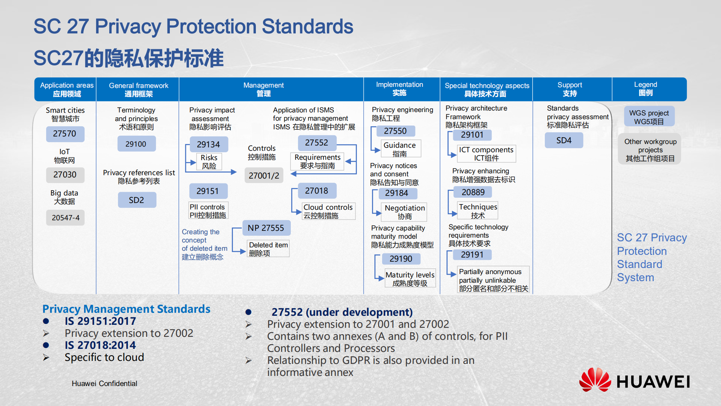Screen dimensions: 721x406
Task: Click the SD2 privacy references box
Action: click(136, 200)
